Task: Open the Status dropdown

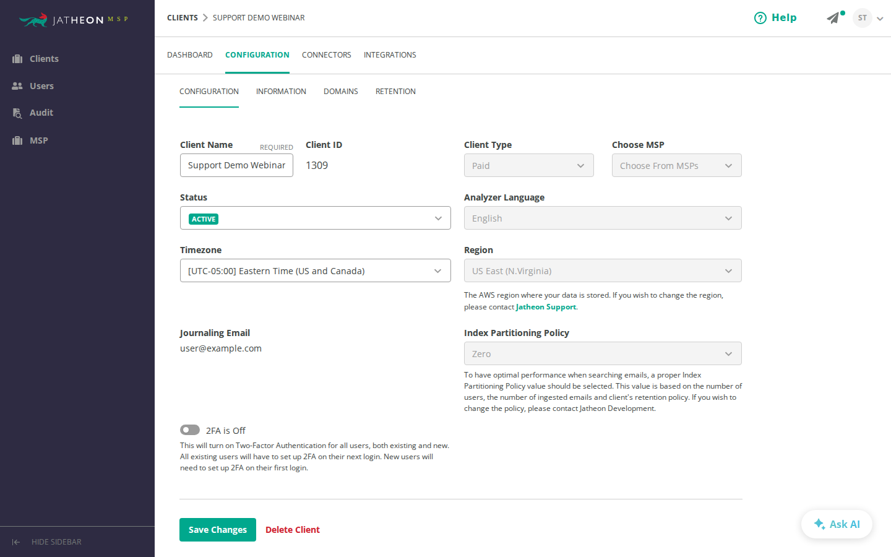Action: click(316, 218)
